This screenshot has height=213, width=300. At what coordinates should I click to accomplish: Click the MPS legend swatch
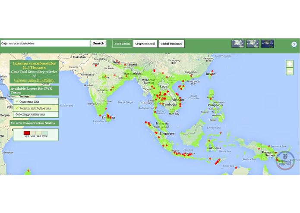pyautogui.click(x=33, y=133)
